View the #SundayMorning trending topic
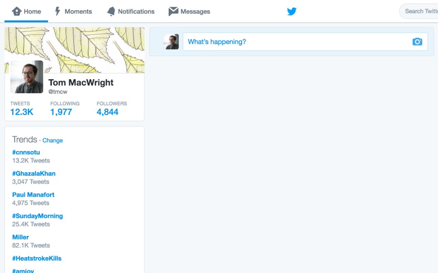This screenshot has width=438, height=273. pyautogui.click(x=37, y=216)
